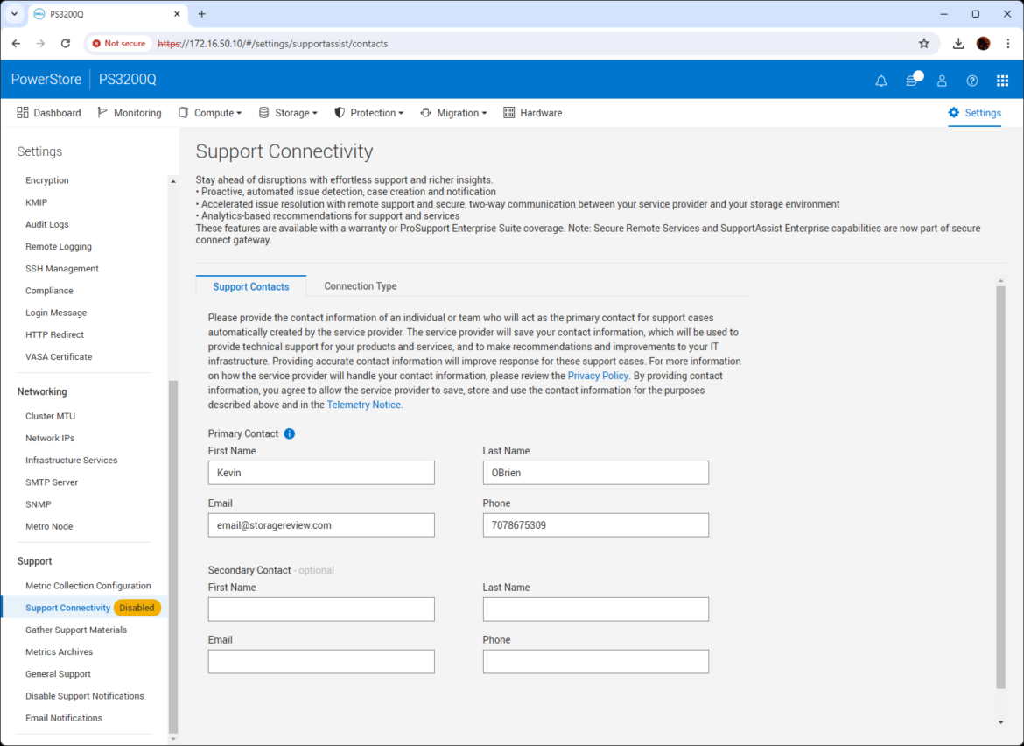Screen dimensions: 1024x746
Task: Open SMTP Server settings
Action: click(x=52, y=482)
